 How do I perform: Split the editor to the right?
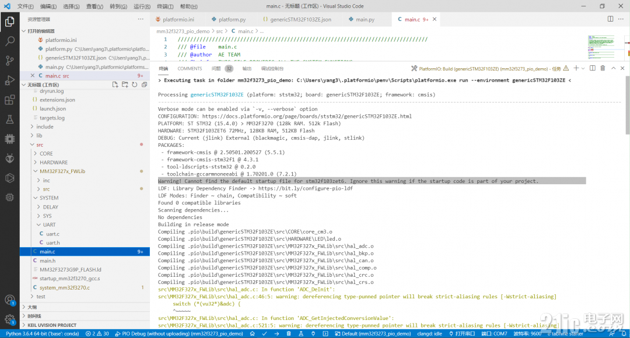tap(610, 19)
